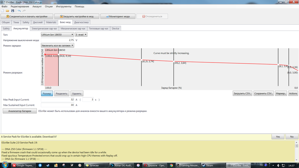Click the Разделить button
This screenshot has width=299, height=168.
(x=62, y=94)
